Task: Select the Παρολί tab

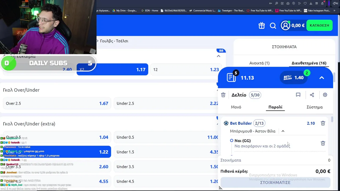Action: 275,107
